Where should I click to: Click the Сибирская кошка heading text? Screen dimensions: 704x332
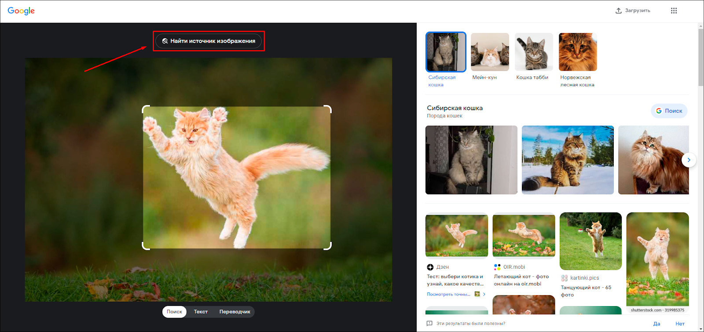(455, 108)
